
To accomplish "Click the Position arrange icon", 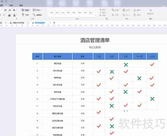I will point(115,10).
